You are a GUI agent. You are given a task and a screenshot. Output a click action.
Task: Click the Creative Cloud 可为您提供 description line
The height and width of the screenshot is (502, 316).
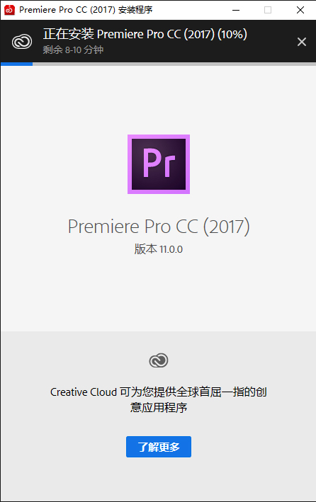pos(159,392)
